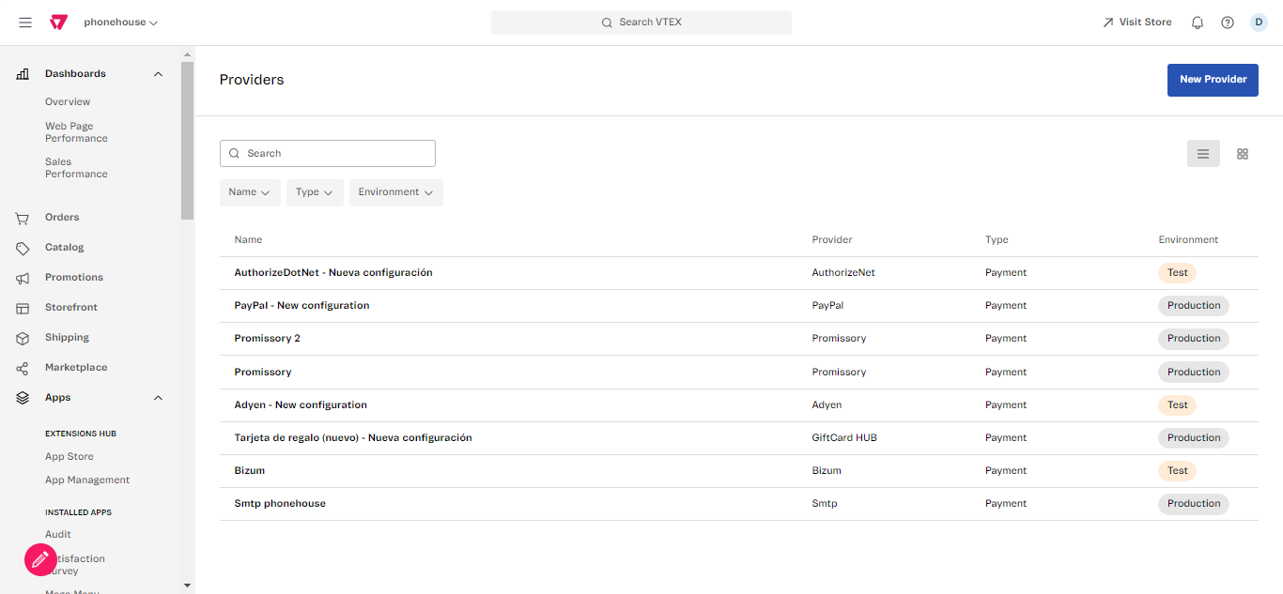Open Sales Performance

coord(76,168)
